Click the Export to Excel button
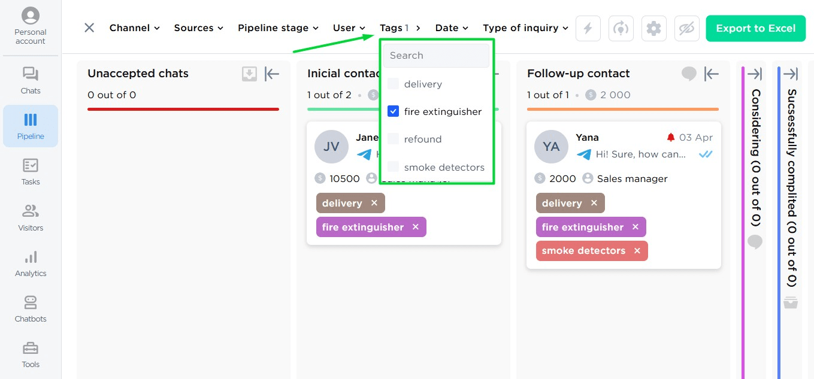Image resolution: width=814 pixels, height=379 pixels. [755, 28]
